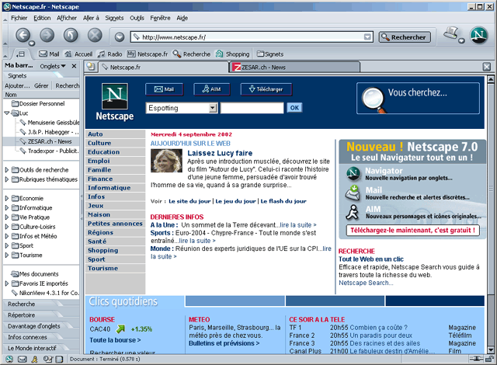Click the Stop loading button

coord(95,35)
